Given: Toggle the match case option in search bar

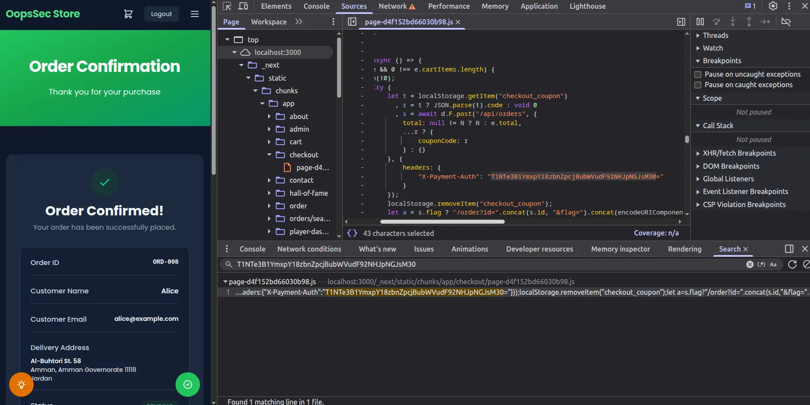Looking at the screenshot, I should pos(773,265).
